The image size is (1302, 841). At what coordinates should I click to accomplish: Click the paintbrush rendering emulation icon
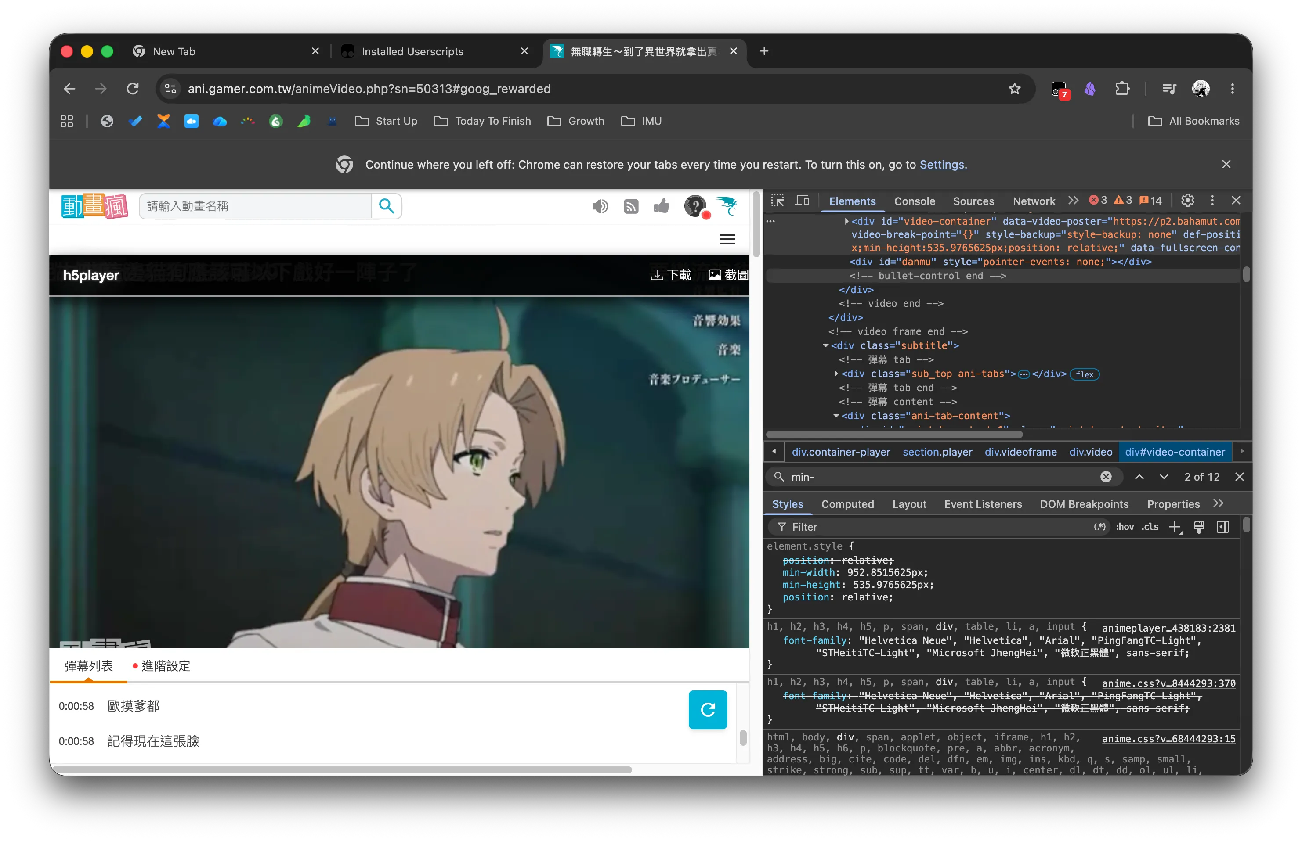pos(1199,527)
